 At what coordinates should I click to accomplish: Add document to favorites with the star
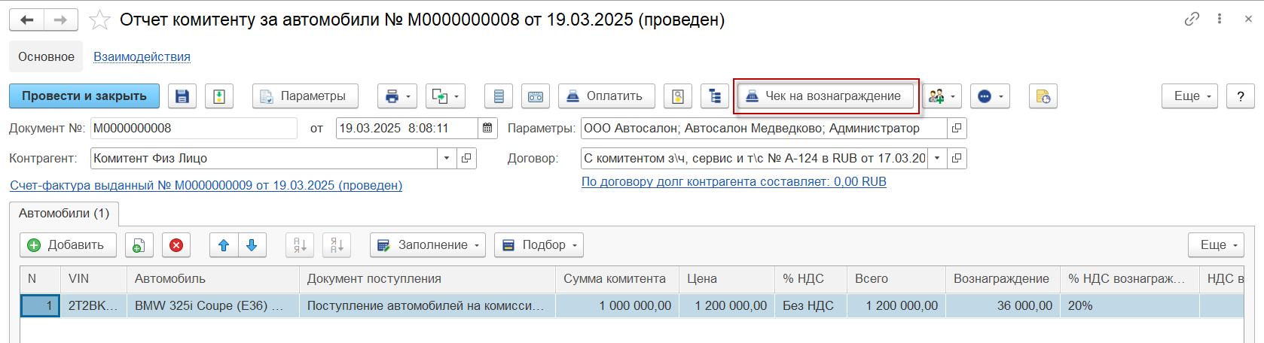99,20
